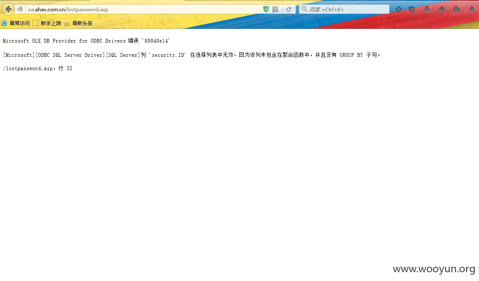
Task: Click the 最常访问 bookmark icon
Action: [x=4, y=23]
